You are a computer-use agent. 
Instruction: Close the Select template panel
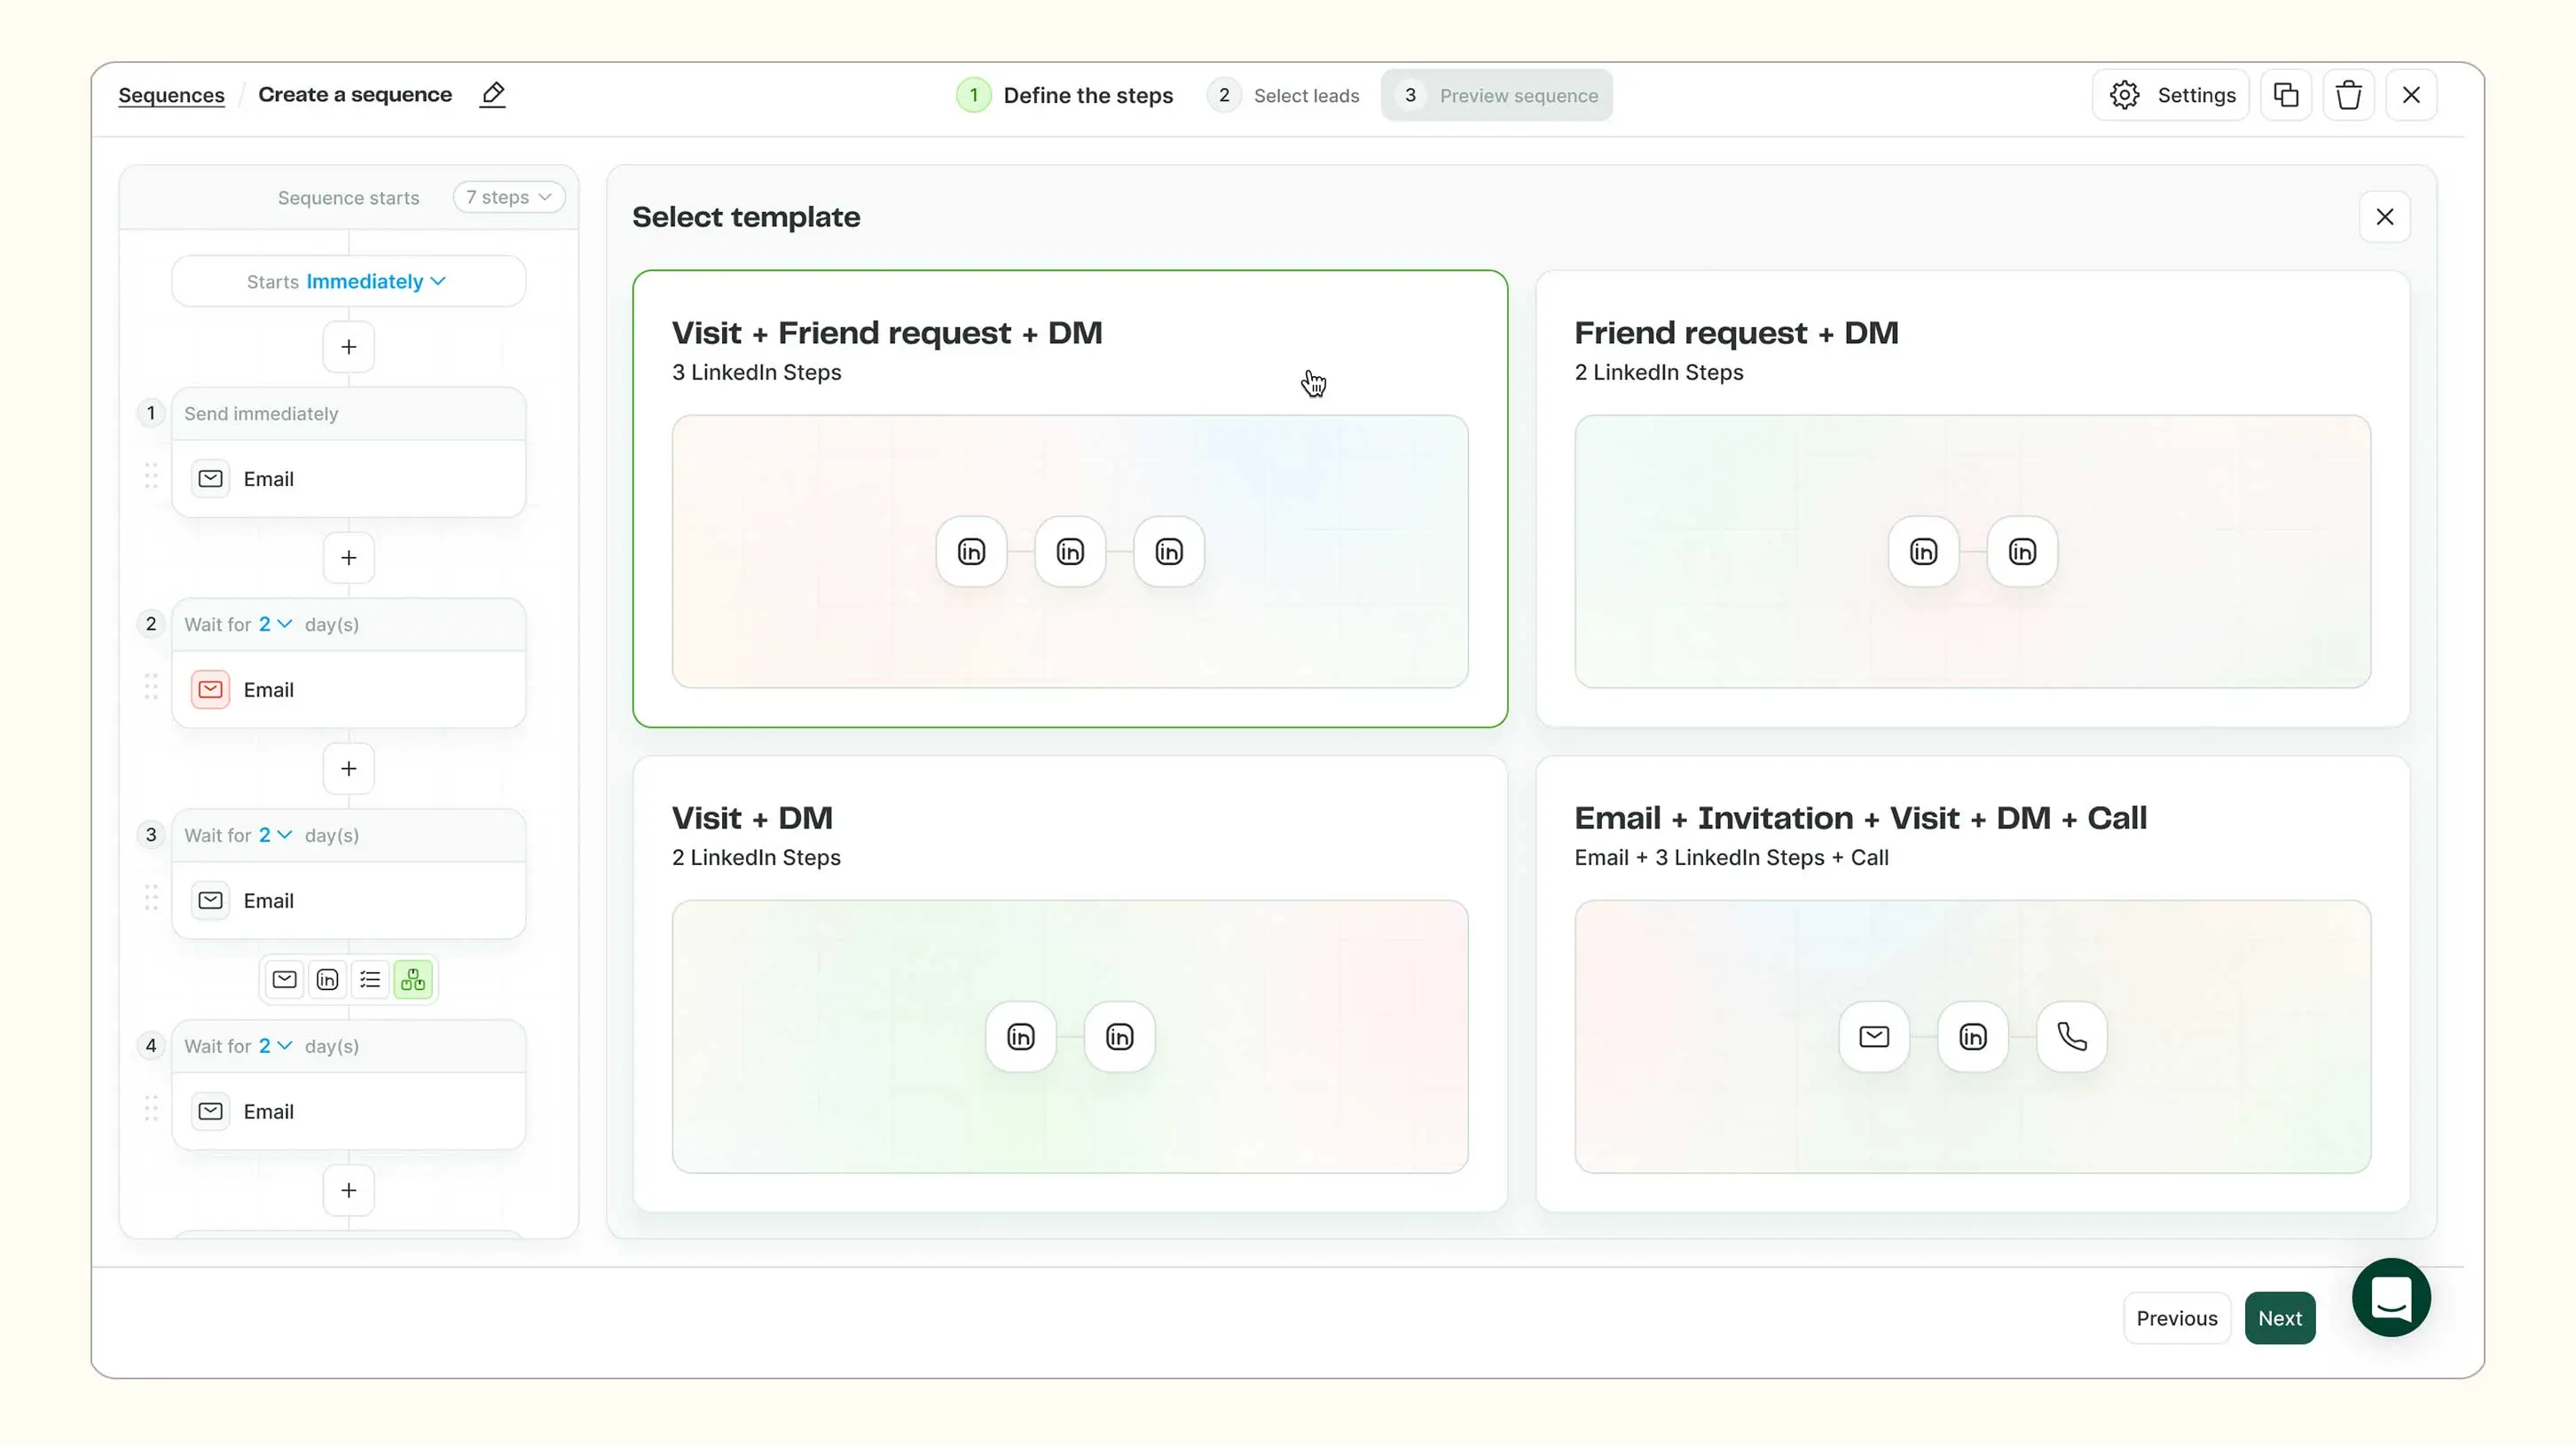[2384, 217]
